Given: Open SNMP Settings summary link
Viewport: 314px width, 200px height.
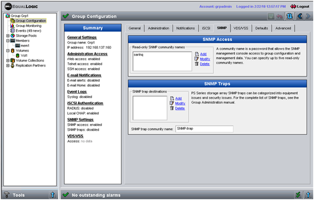Looking at the screenshot, I should click(80, 120).
